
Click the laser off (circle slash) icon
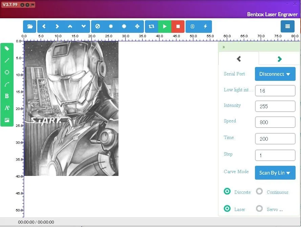pyautogui.click(x=98, y=26)
